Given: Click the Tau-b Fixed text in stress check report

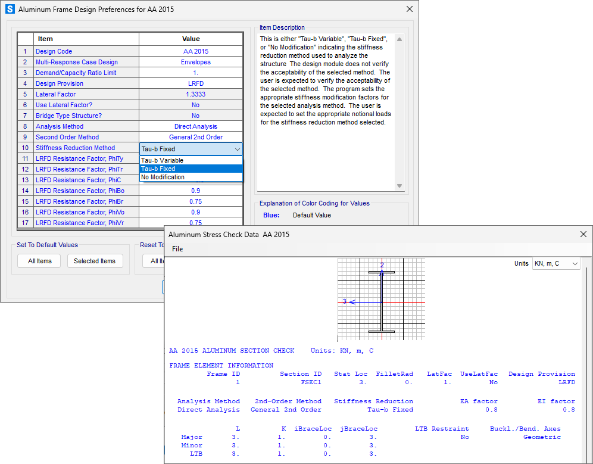Looking at the screenshot, I should [x=391, y=410].
